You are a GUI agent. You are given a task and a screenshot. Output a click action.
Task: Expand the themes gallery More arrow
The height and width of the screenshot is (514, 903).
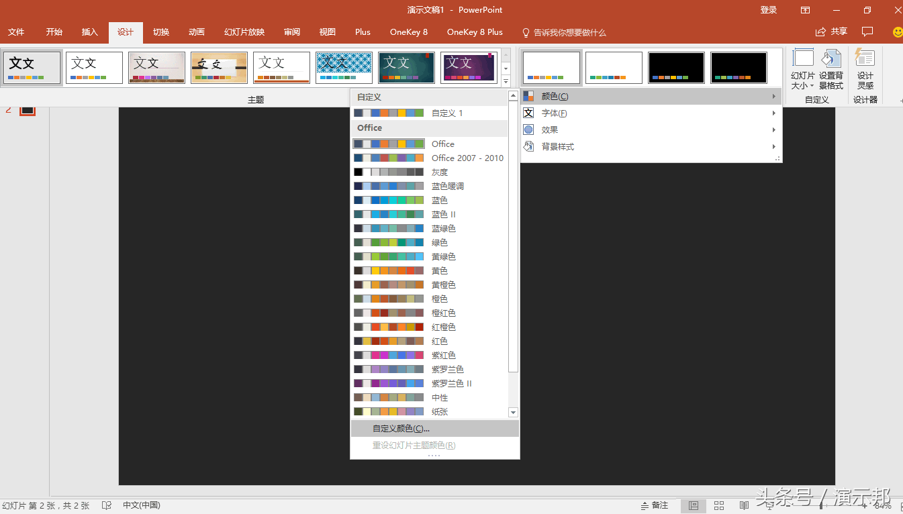click(506, 82)
